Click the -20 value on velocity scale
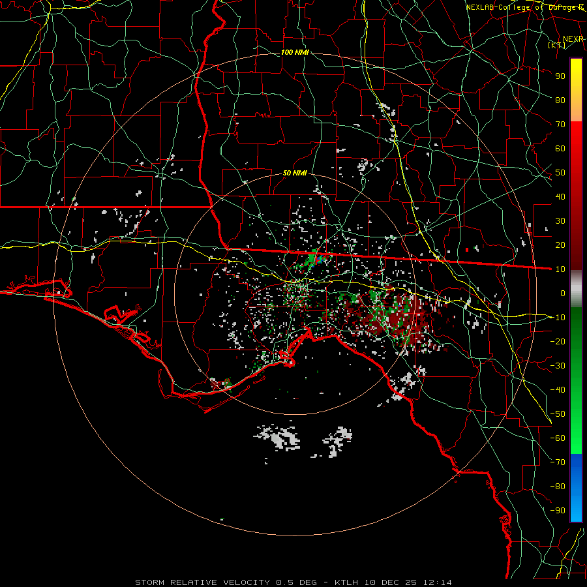This screenshot has height=587, width=587. click(558, 341)
